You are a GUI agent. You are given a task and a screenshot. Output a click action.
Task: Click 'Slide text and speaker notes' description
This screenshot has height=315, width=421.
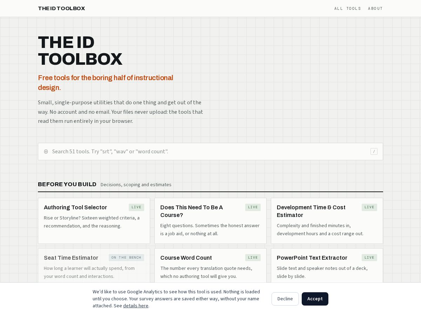point(322,272)
